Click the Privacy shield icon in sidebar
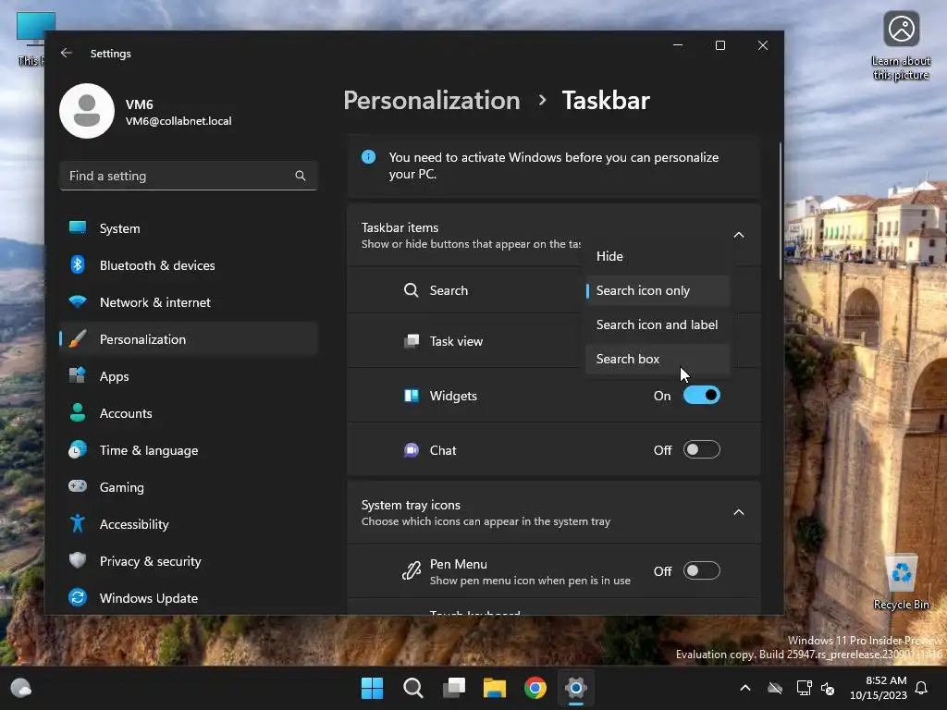This screenshot has height=710, width=947. point(78,560)
